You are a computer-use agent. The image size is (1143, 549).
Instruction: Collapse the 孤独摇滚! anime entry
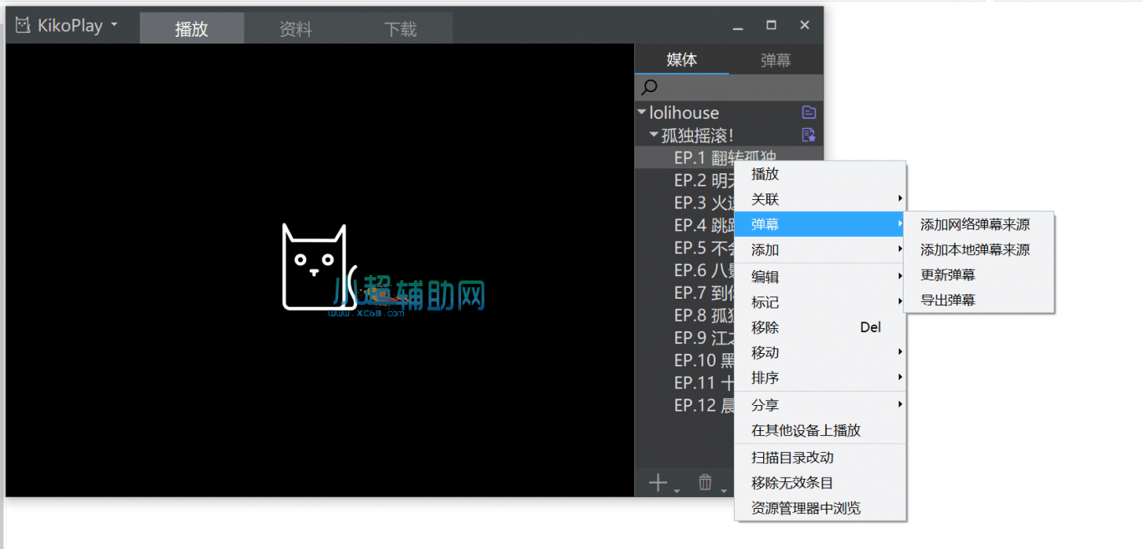coord(654,134)
